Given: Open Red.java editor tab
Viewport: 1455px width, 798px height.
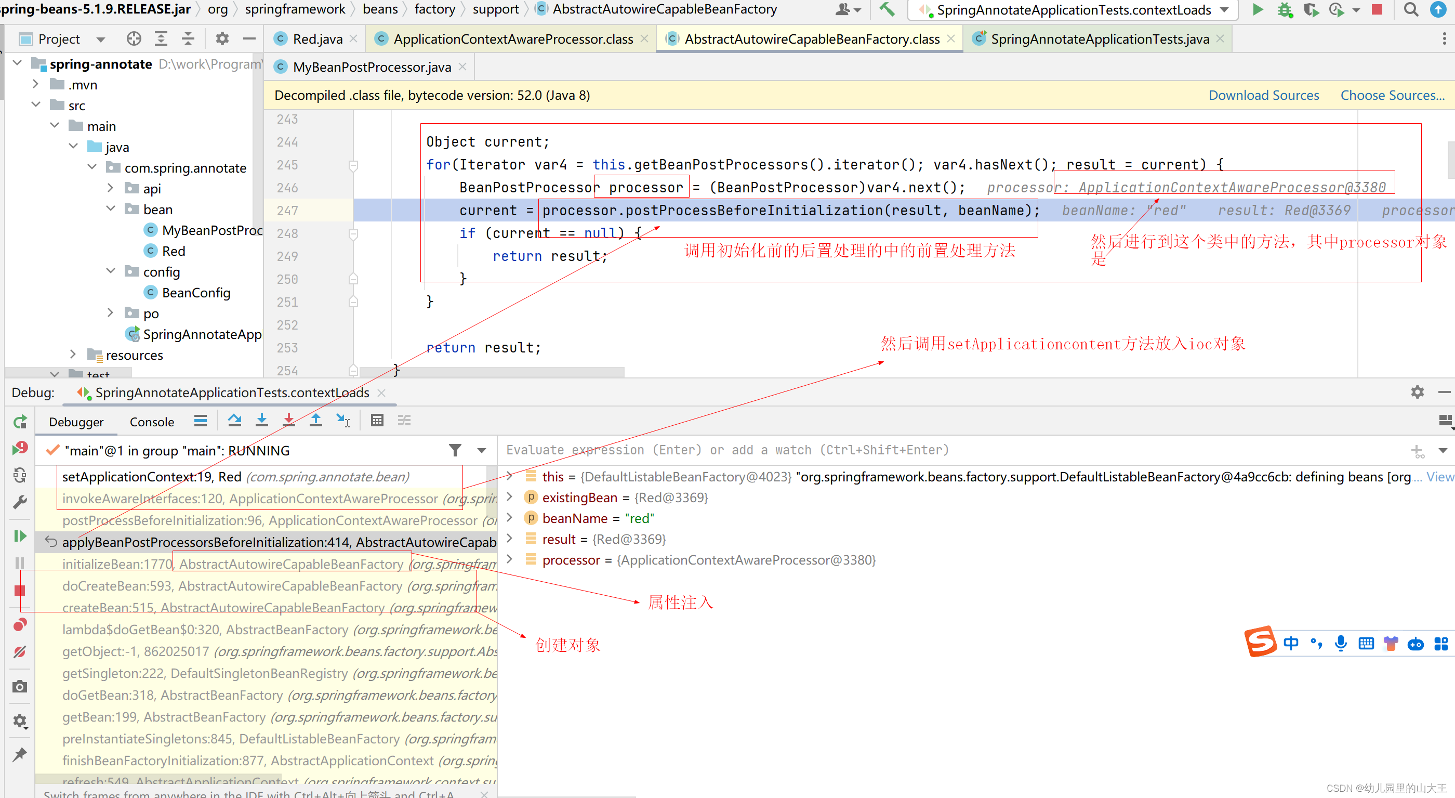Looking at the screenshot, I should coord(317,39).
